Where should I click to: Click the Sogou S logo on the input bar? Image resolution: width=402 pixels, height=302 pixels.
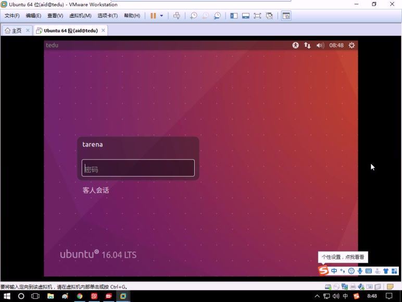(x=323, y=270)
